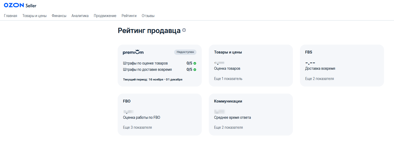Open the Финансы menu
394x167 pixels.
pos(59,16)
